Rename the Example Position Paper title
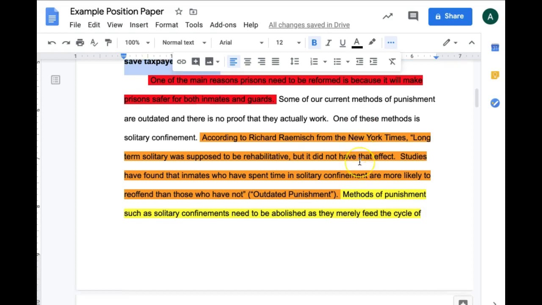Viewport: 542px width, 305px height. click(117, 11)
